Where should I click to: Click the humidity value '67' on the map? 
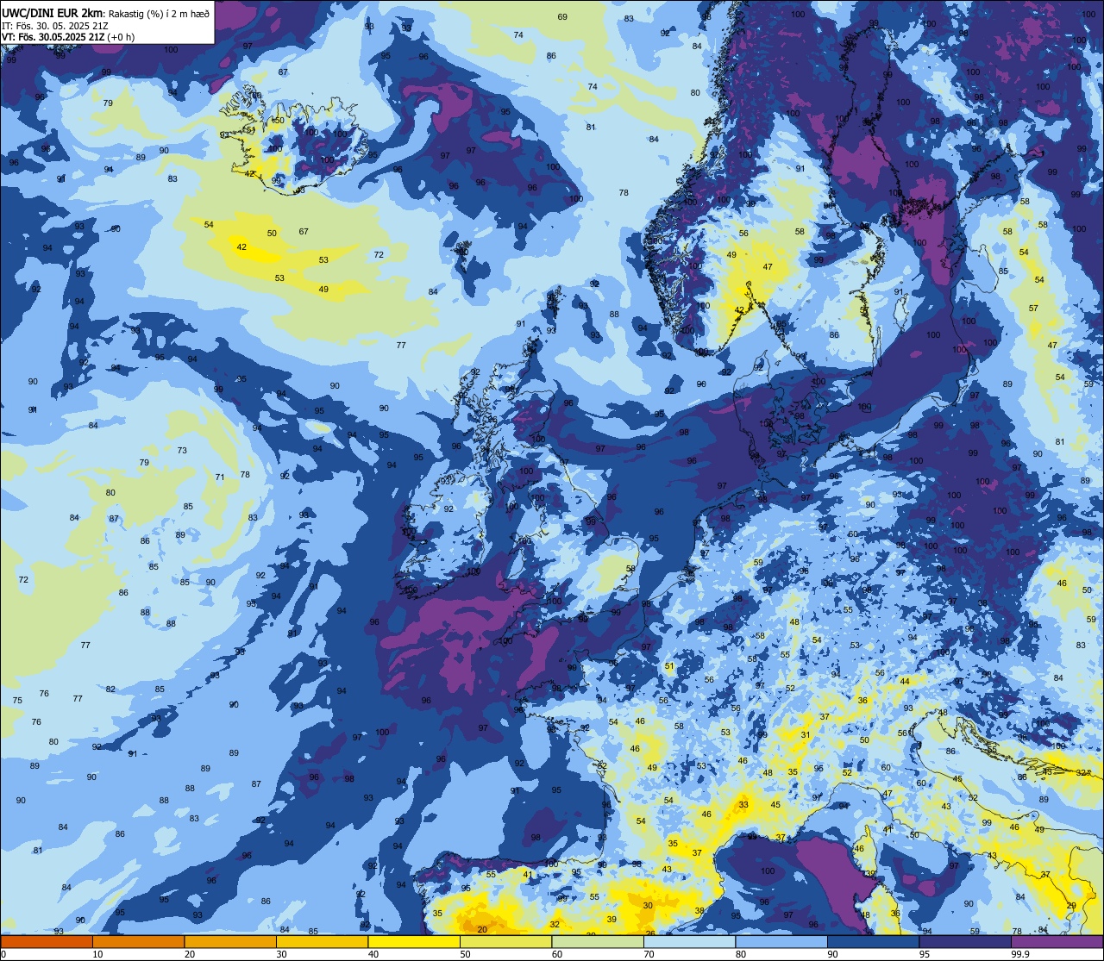coord(304,232)
